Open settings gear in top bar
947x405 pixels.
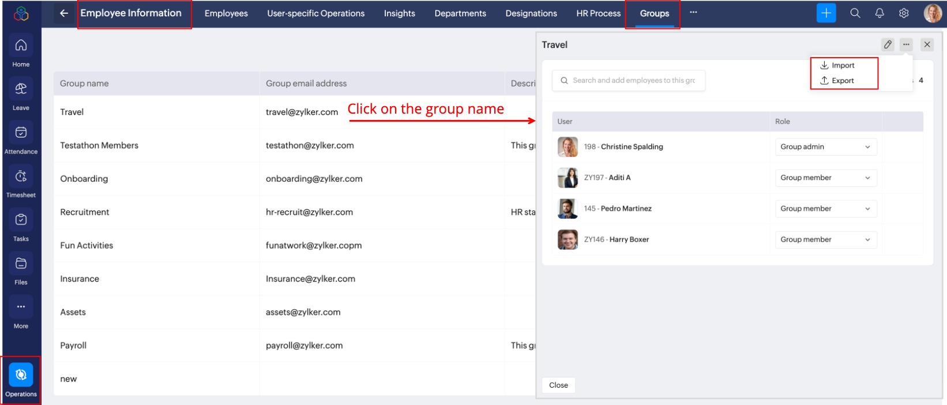tap(904, 13)
